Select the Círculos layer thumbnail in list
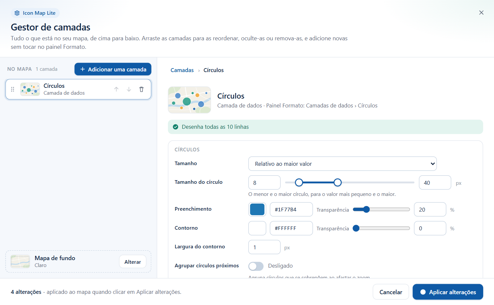This screenshot has width=494, height=305. point(30,89)
